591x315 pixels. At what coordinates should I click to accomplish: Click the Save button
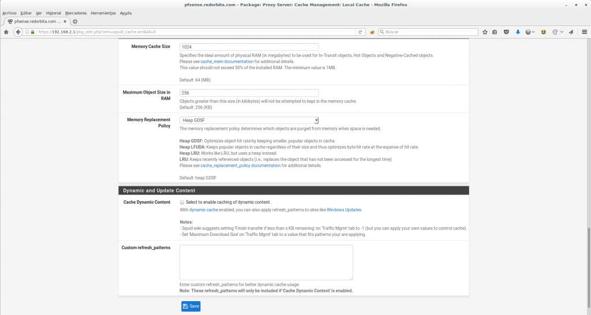pyautogui.click(x=190, y=306)
